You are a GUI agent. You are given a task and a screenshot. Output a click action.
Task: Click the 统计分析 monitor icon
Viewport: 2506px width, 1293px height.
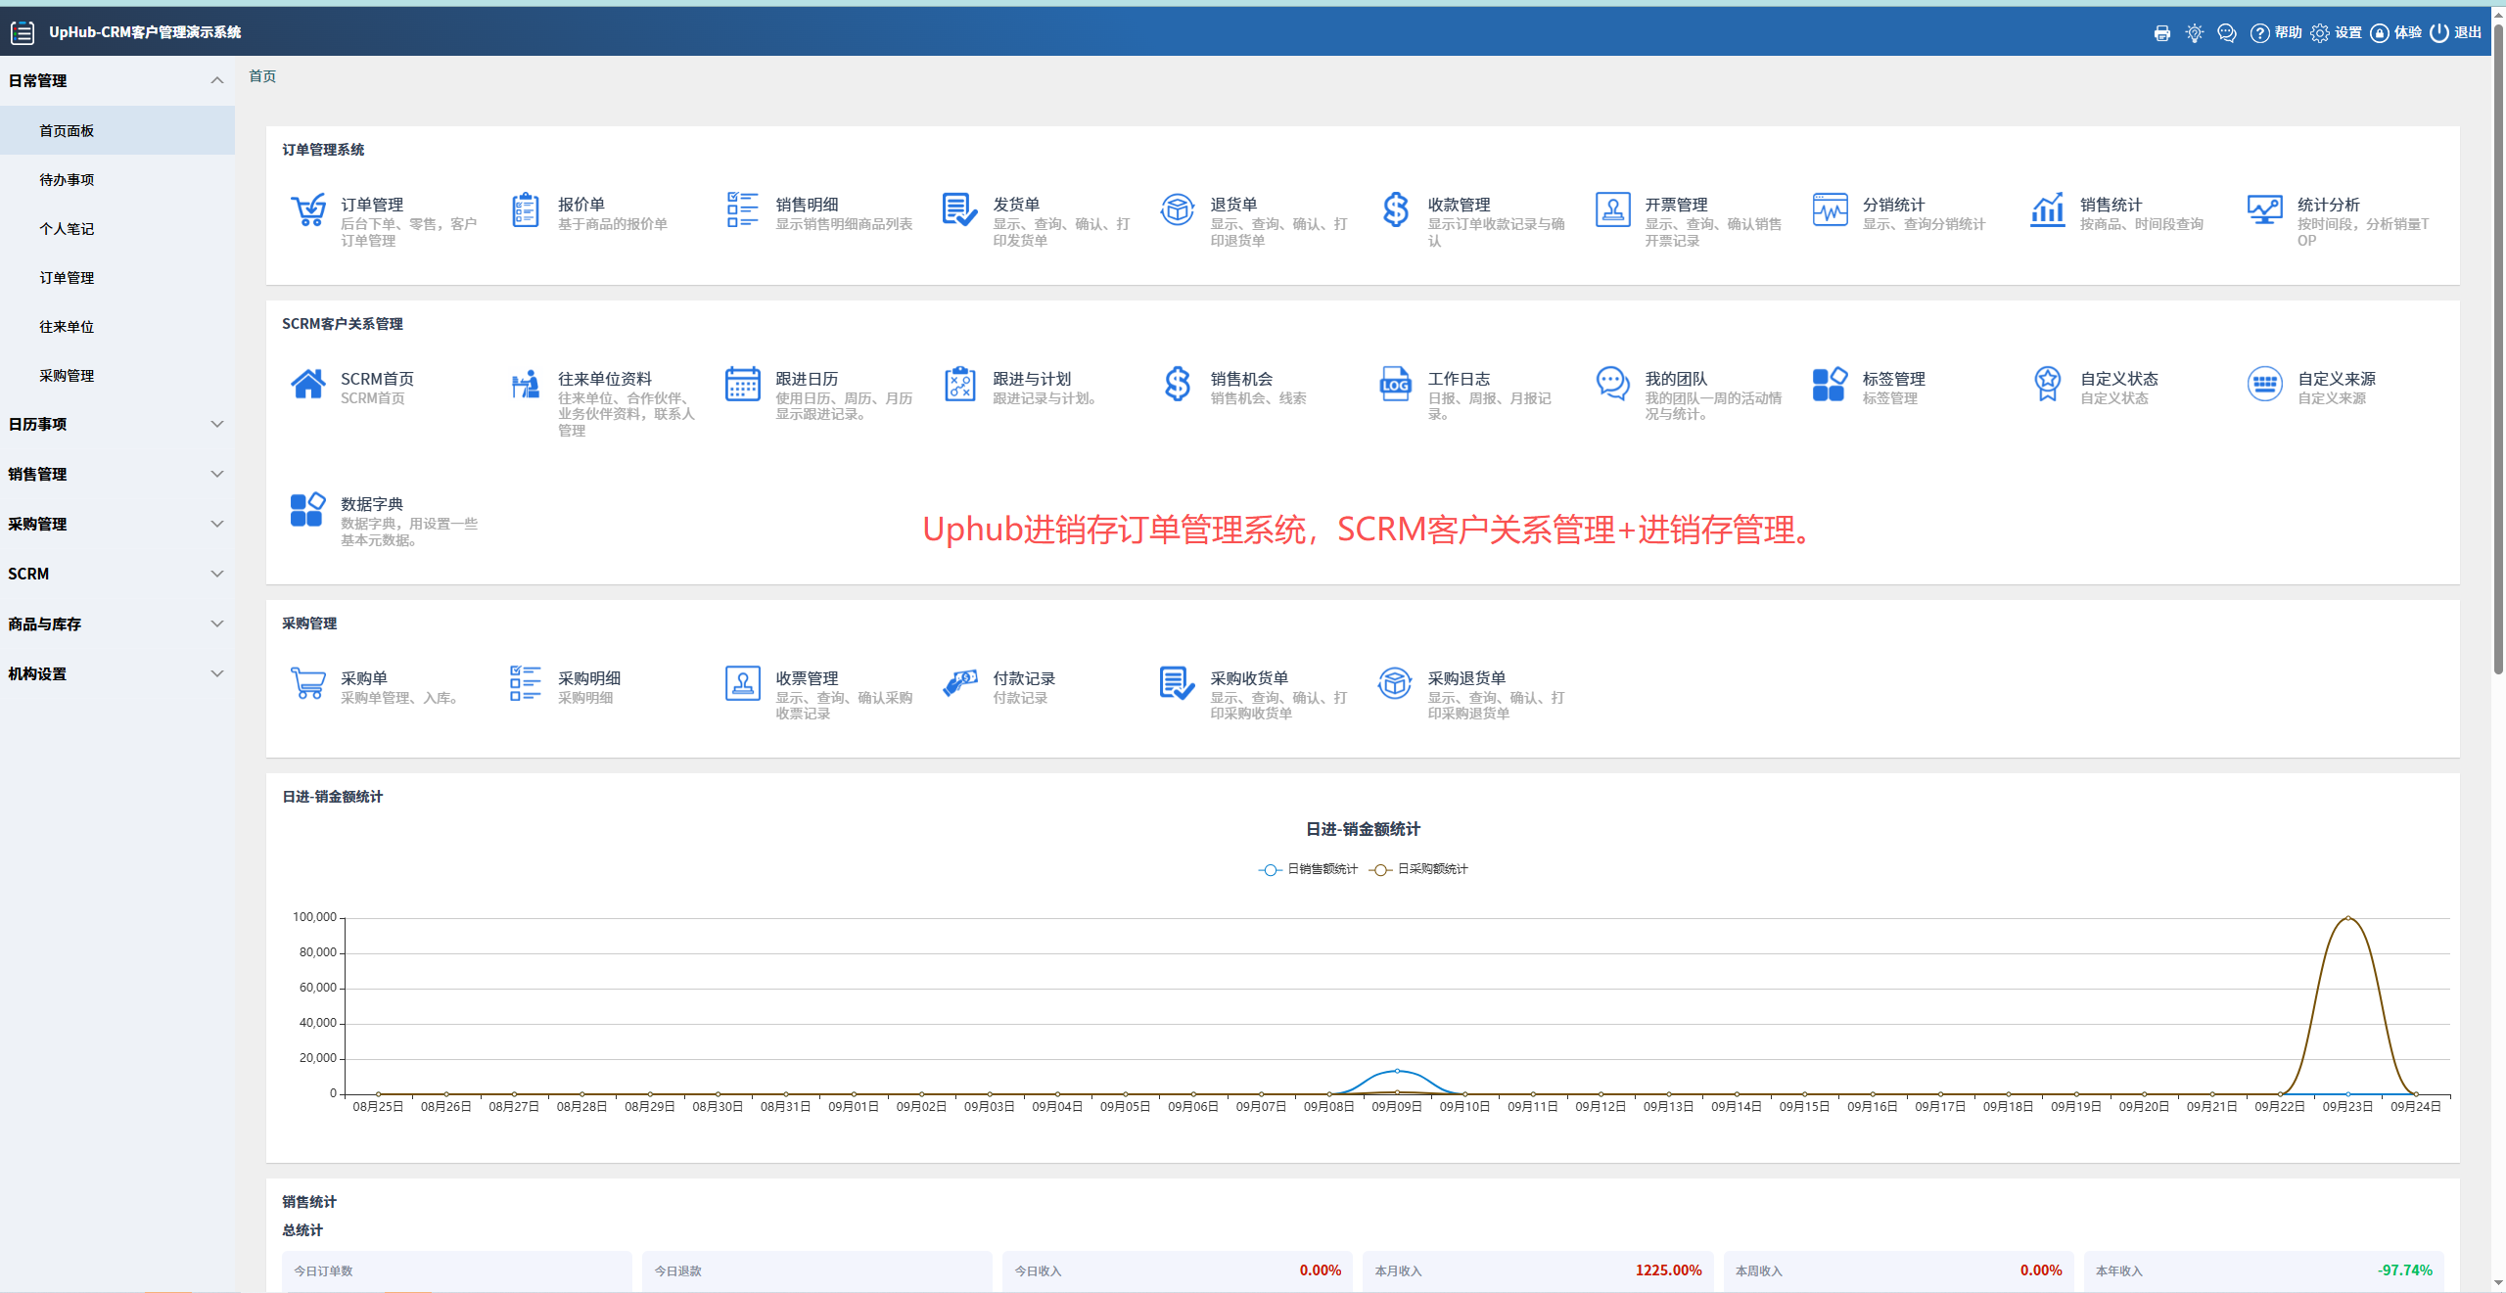(x=2264, y=209)
